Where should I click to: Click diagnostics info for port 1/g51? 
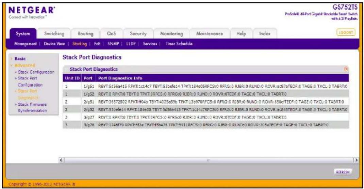(222, 86)
